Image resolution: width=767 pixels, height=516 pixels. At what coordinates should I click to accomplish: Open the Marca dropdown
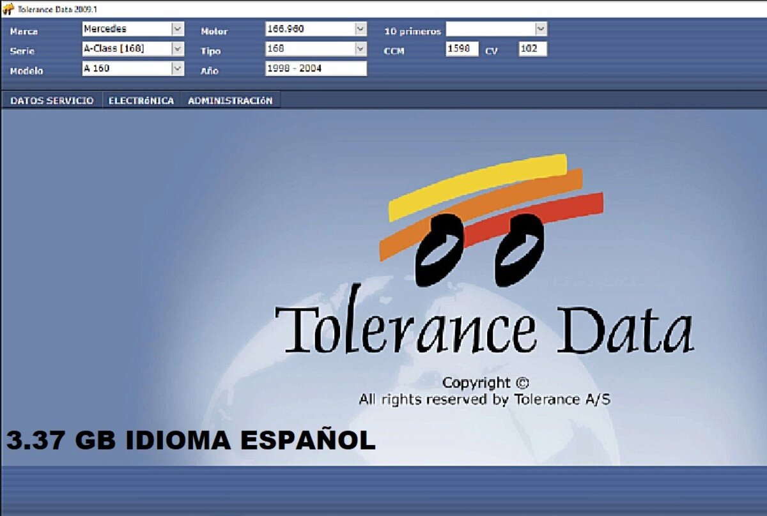[x=176, y=29]
